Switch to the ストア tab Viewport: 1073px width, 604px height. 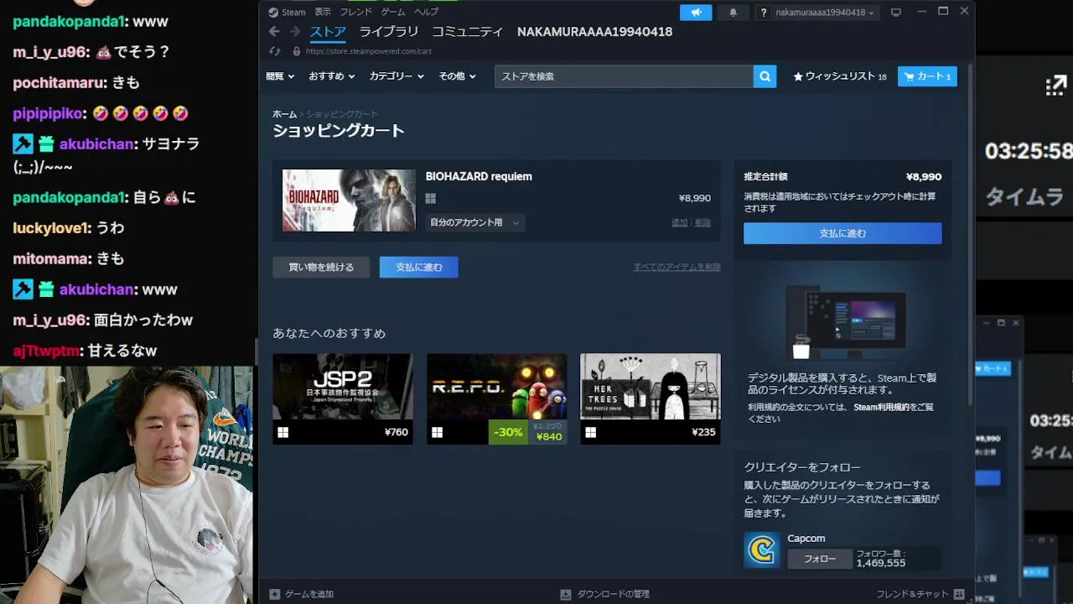tap(328, 32)
